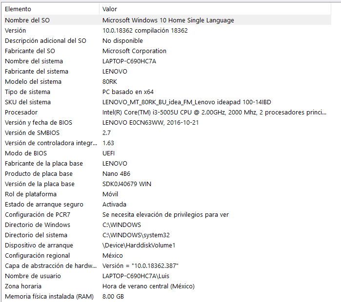Select 'Configuración regional' row label
This screenshot has height=302, width=341.
pyautogui.click(x=37, y=255)
